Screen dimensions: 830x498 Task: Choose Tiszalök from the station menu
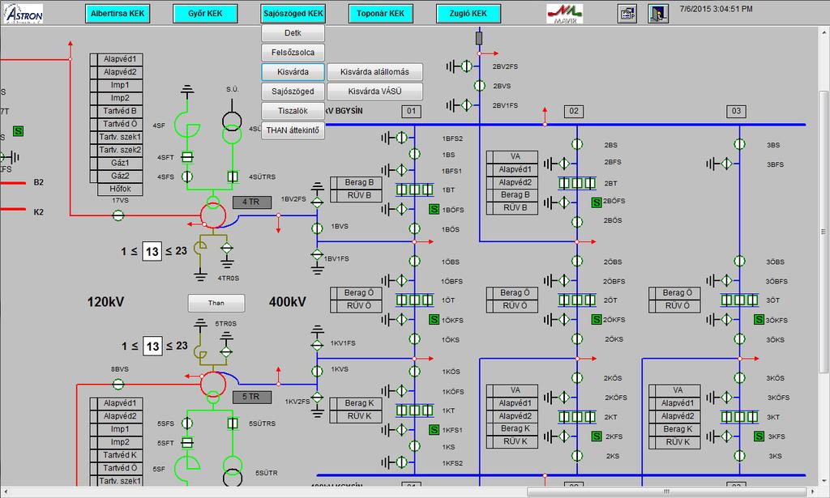click(x=293, y=111)
